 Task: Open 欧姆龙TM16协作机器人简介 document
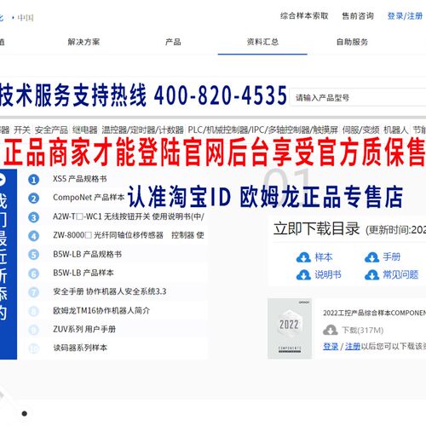(x=101, y=310)
